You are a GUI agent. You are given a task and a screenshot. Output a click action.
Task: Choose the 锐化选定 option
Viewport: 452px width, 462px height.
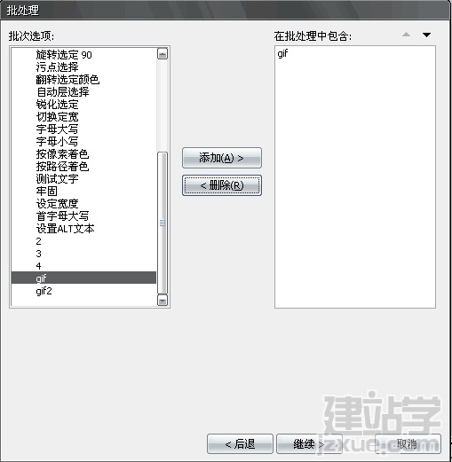tap(57, 105)
